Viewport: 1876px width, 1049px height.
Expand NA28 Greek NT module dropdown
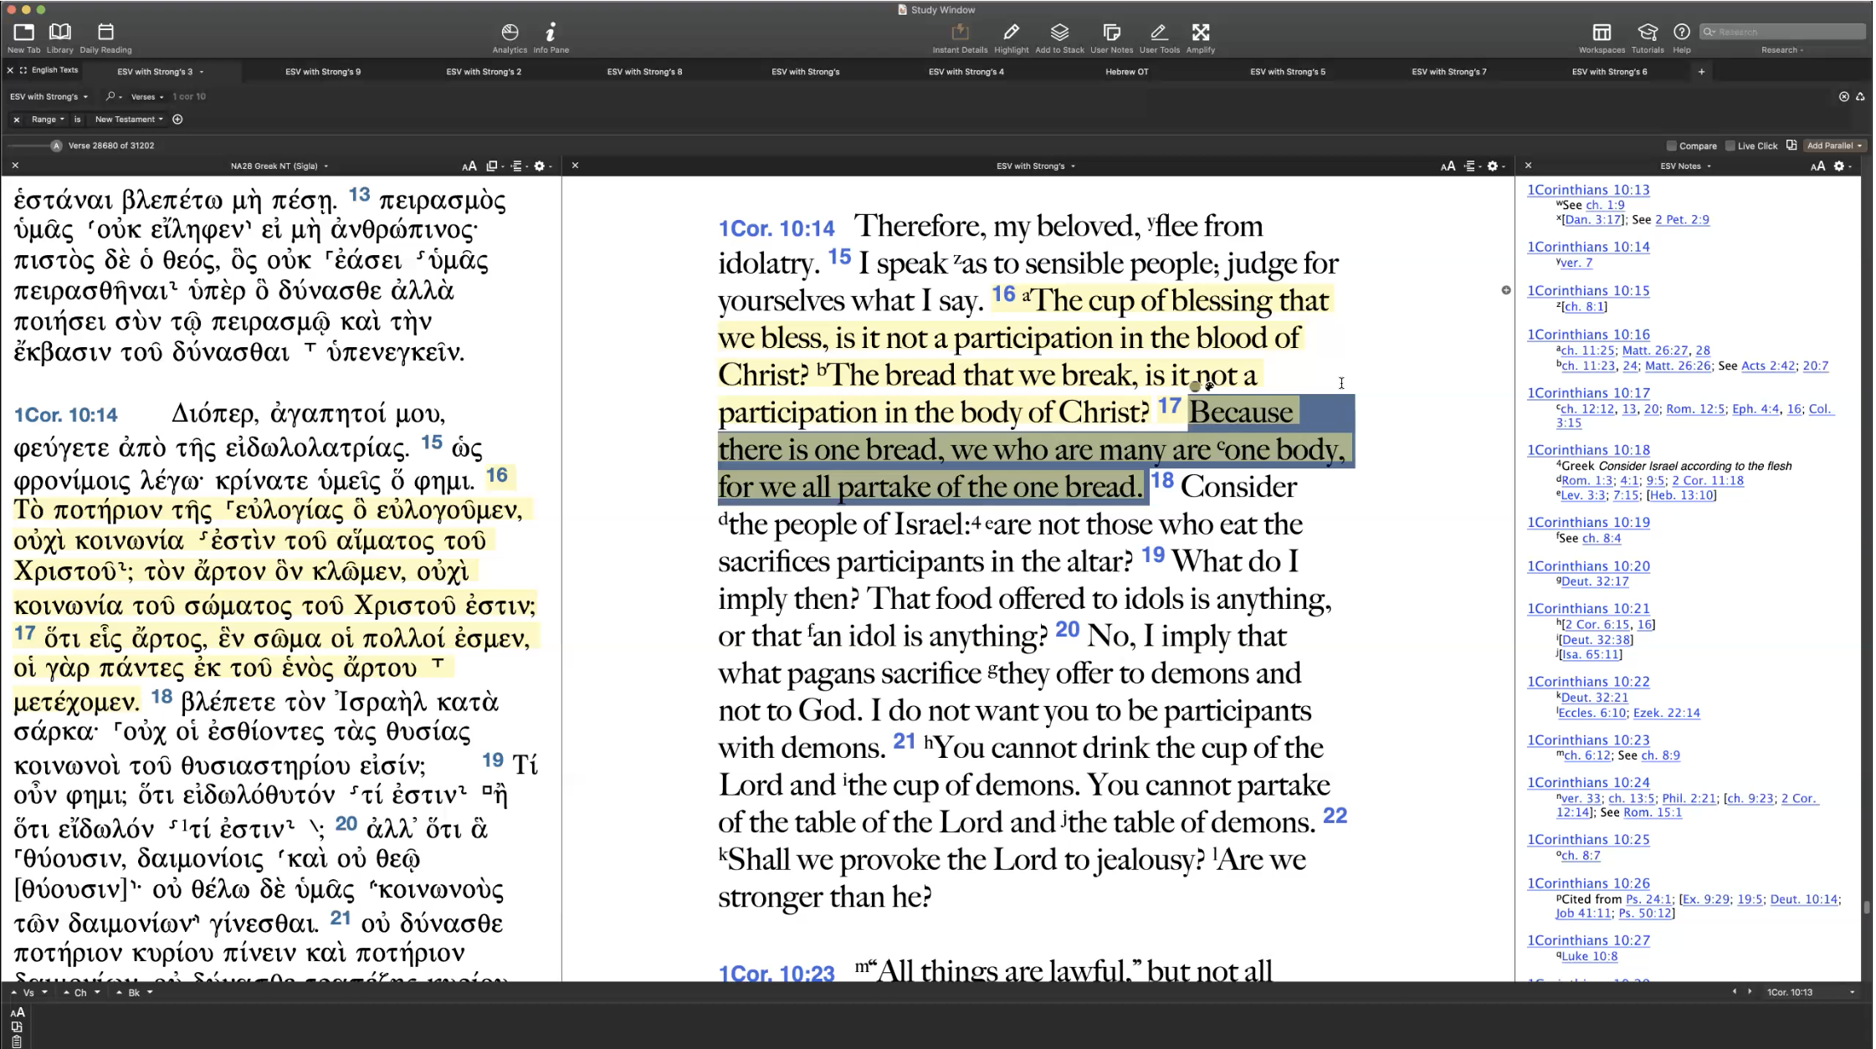(x=279, y=166)
